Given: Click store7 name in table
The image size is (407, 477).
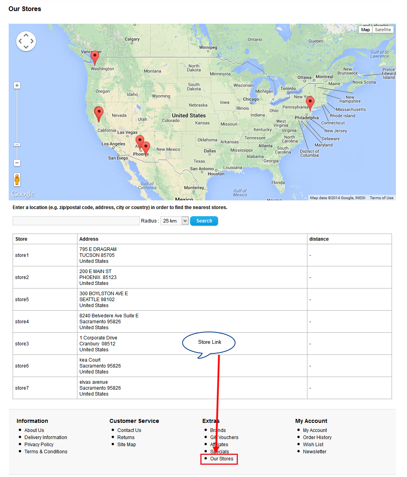Looking at the screenshot, I should point(22,388).
